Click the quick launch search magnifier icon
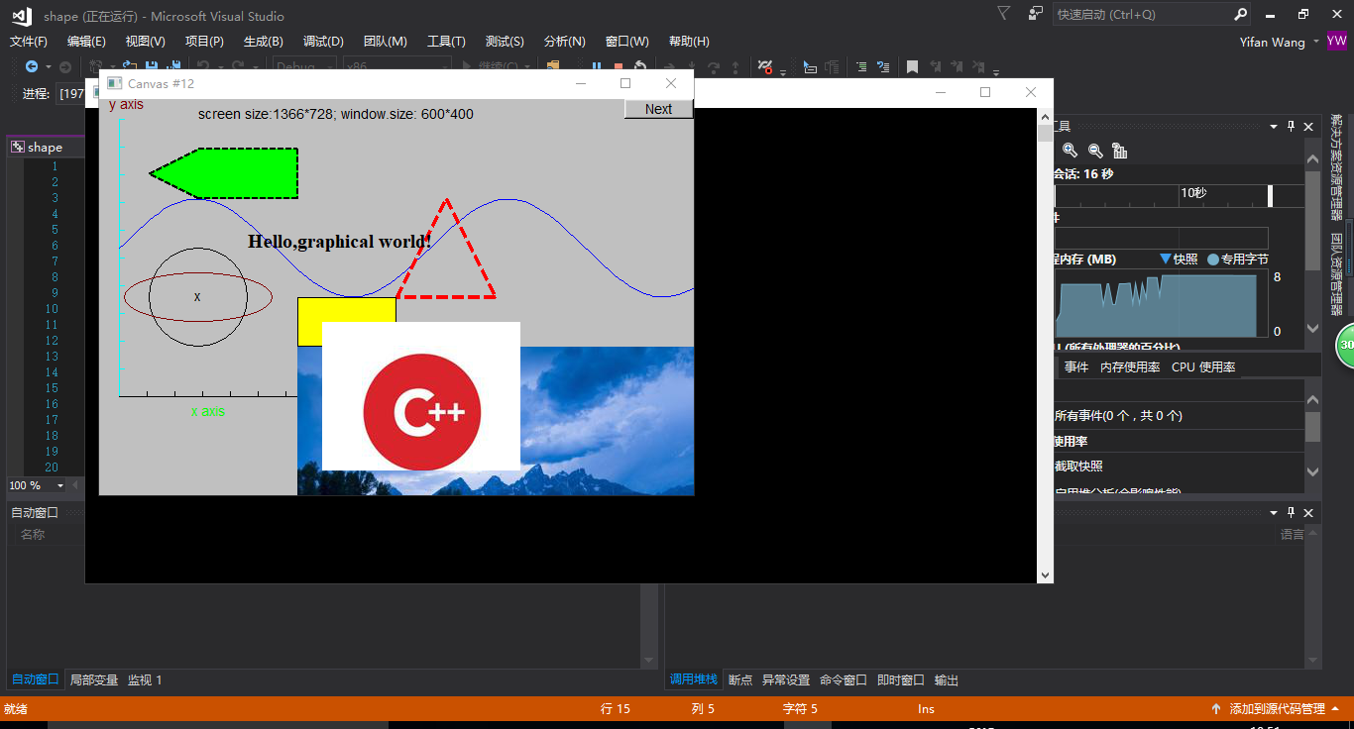Image resolution: width=1354 pixels, height=729 pixels. tap(1241, 14)
